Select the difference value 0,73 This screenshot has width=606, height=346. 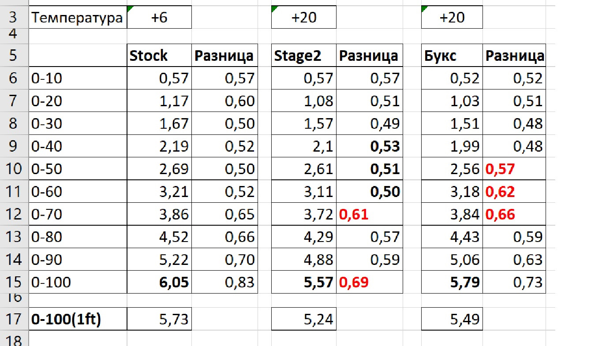[x=514, y=282]
